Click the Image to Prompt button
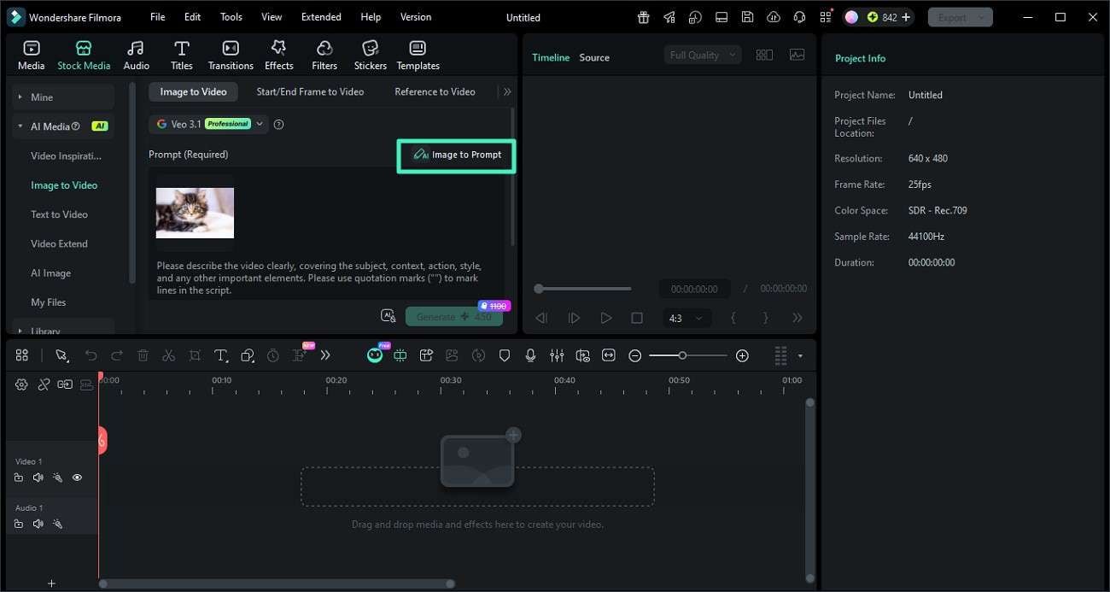This screenshot has height=592, width=1110. pos(457,155)
